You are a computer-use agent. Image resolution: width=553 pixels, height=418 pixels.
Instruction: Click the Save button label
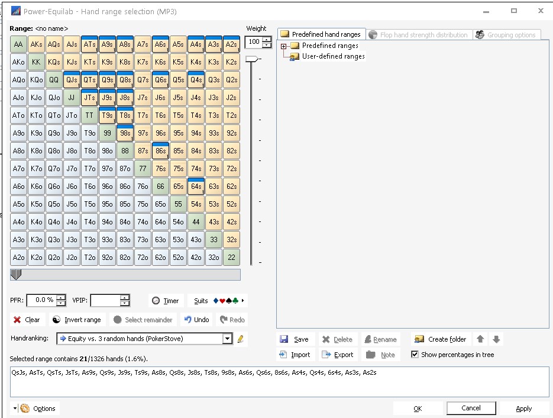(x=301, y=339)
